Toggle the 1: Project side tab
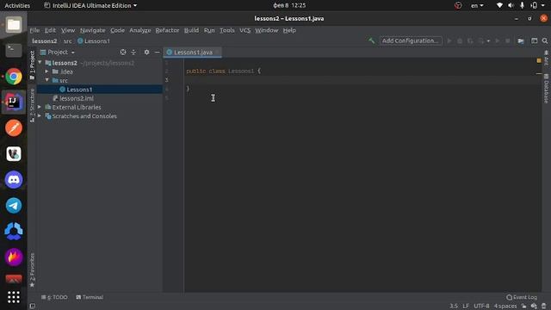This screenshot has height=310, width=551. pos(32,65)
